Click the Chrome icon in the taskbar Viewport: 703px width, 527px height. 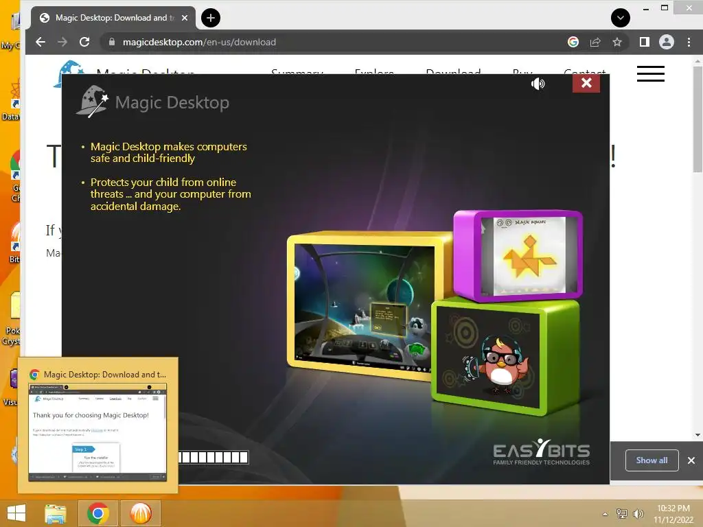(x=98, y=513)
